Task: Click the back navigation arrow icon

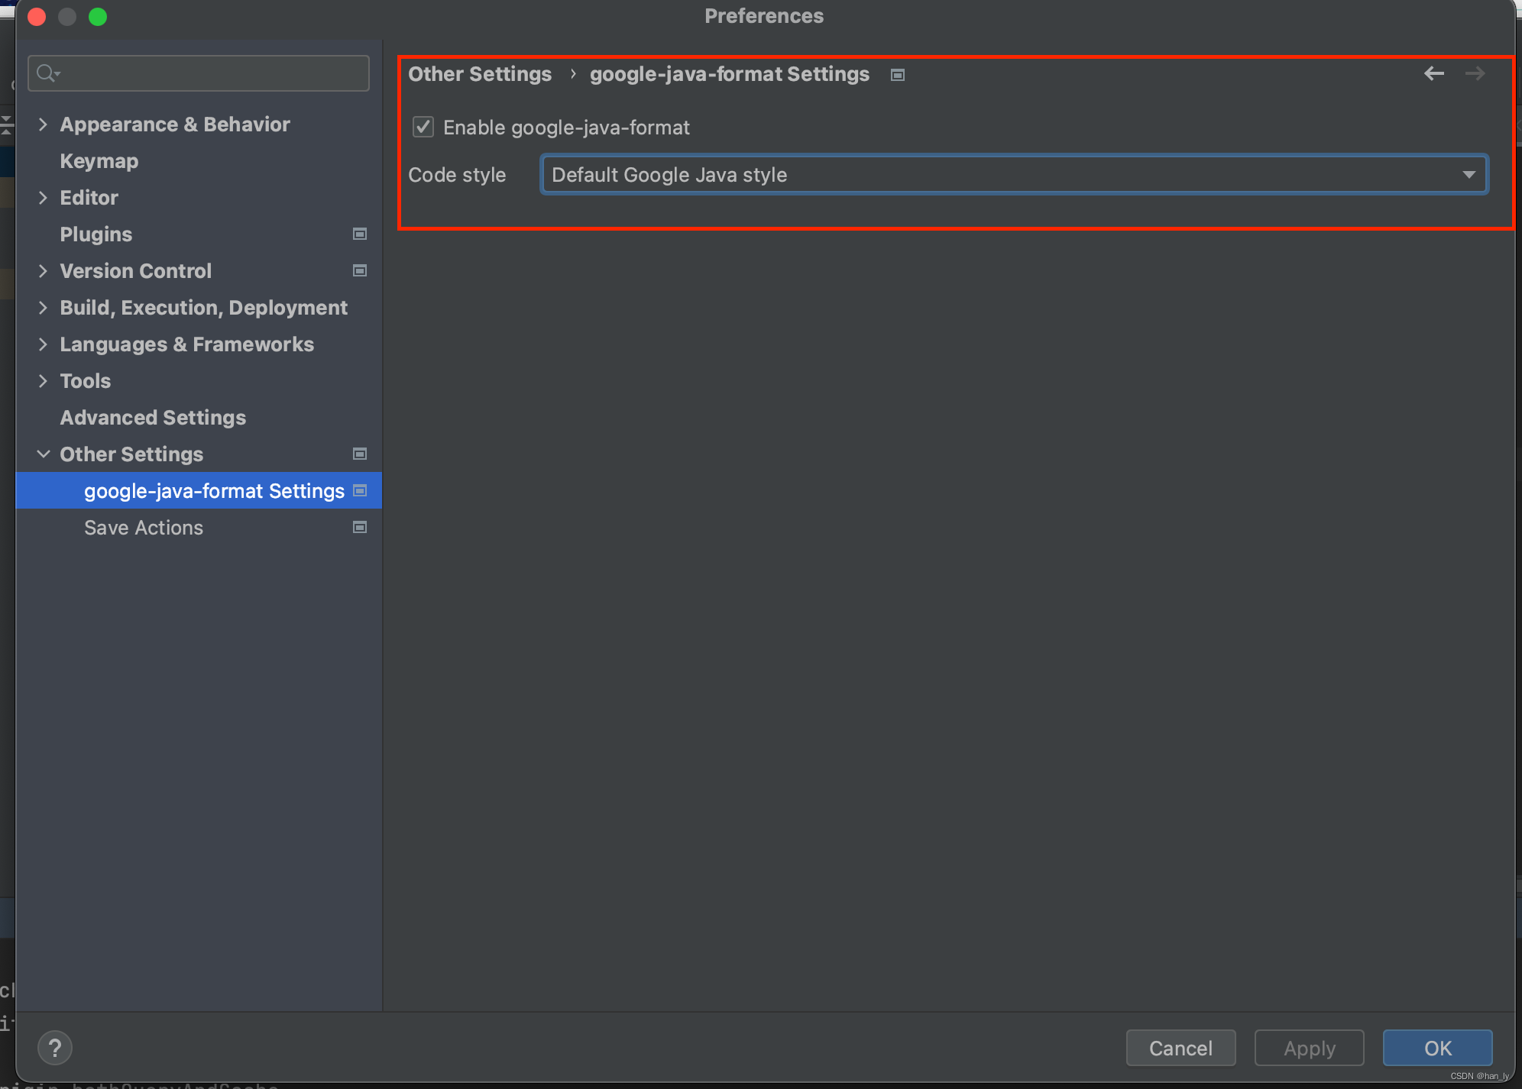Action: point(1433,73)
